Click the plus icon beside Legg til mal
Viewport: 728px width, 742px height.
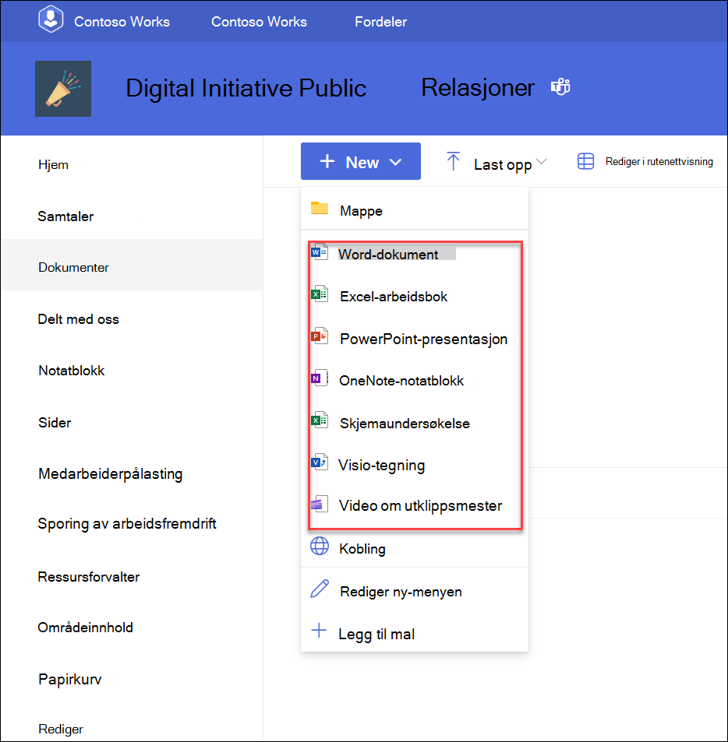pos(319,631)
